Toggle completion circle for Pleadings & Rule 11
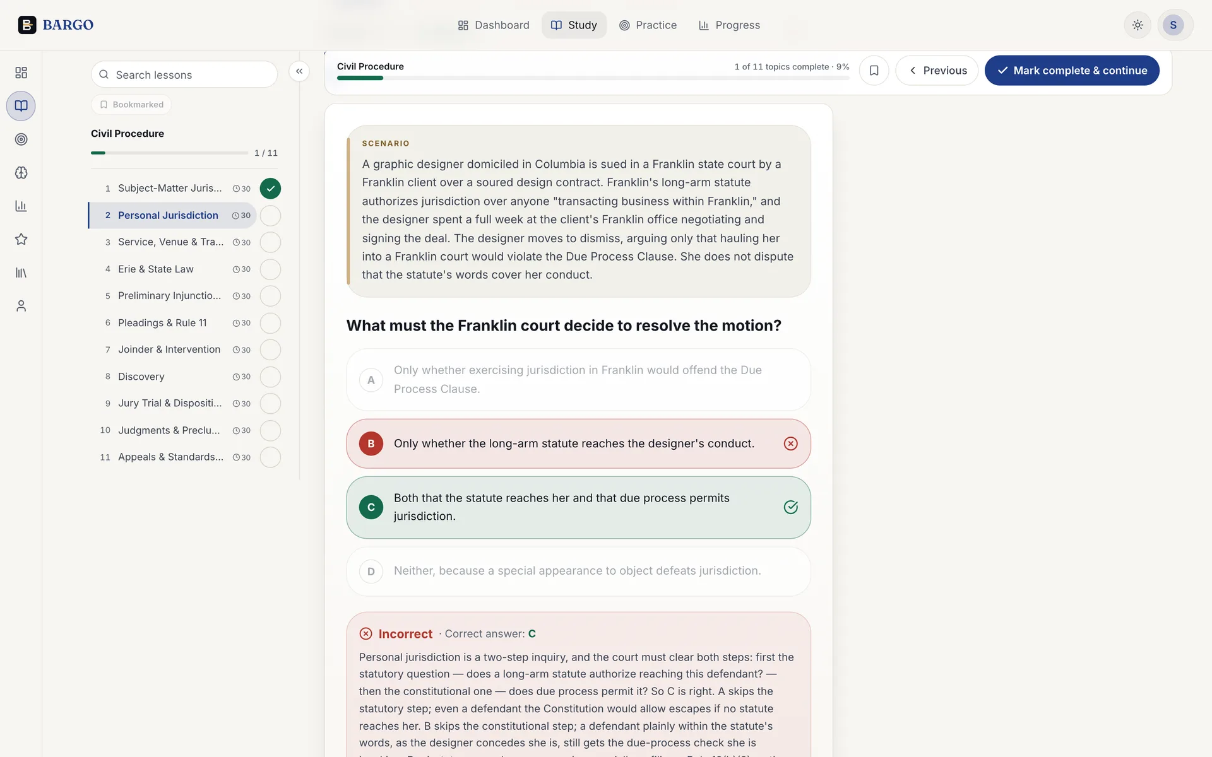 coord(270,323)
